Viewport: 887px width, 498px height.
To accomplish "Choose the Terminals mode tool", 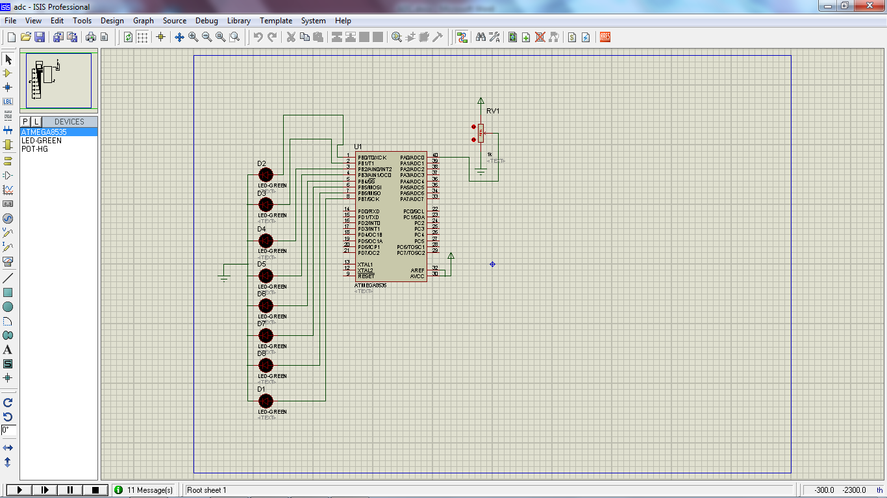I will (x=8, y=159).
